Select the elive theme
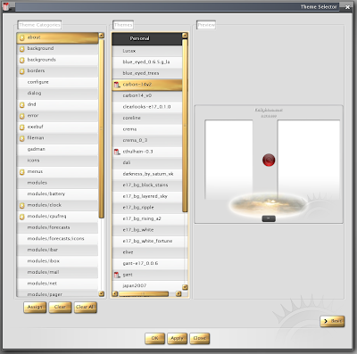The height and width of the screenshot is (354, 357). pyautogui.click(x=147, y=252)
